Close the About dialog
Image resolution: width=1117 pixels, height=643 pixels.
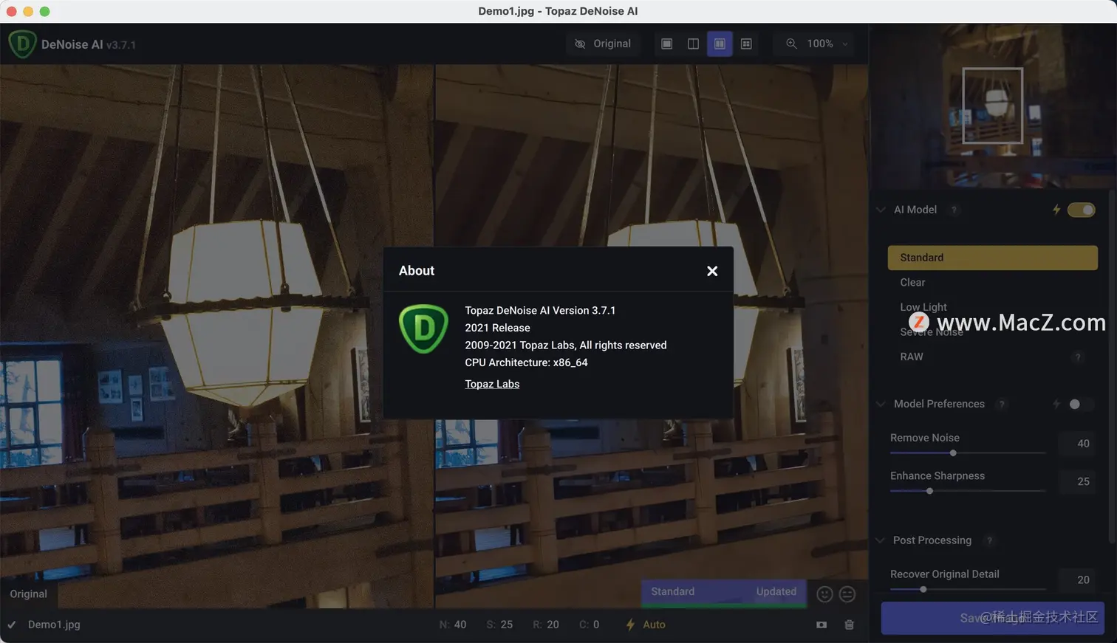pos(712,271)
